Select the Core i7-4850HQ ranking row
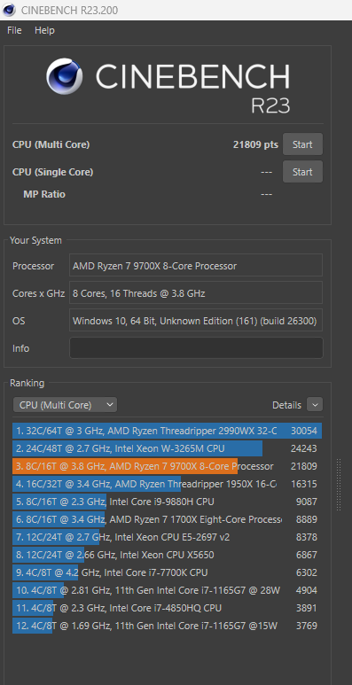 (167, 608)
